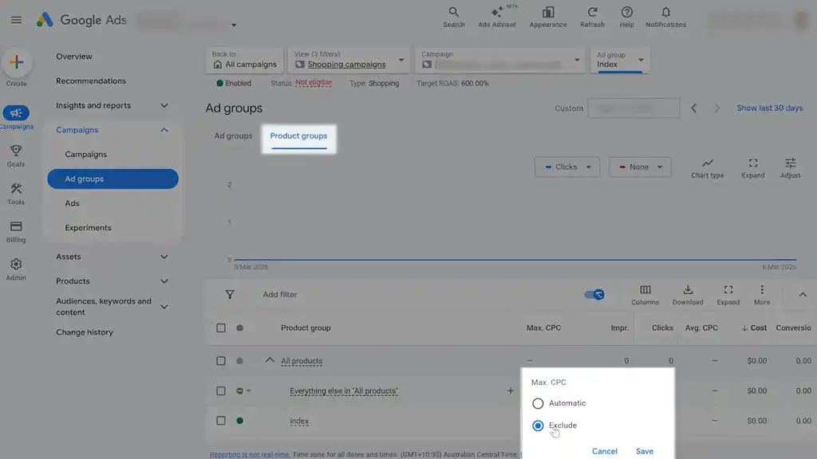The image size is (817, 459).
Task: Open the Campaign selector dropdown
Action: point(499,60)
